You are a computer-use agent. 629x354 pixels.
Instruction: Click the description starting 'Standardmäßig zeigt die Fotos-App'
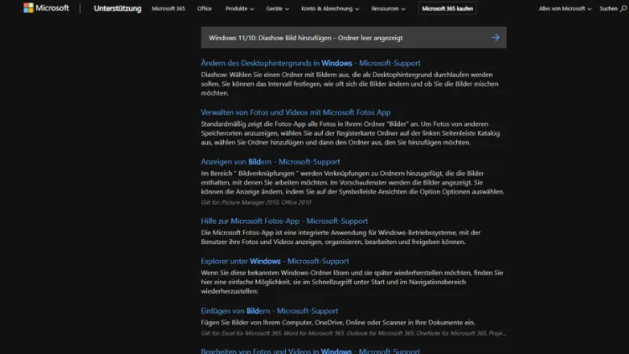click(x=351, y=133)
